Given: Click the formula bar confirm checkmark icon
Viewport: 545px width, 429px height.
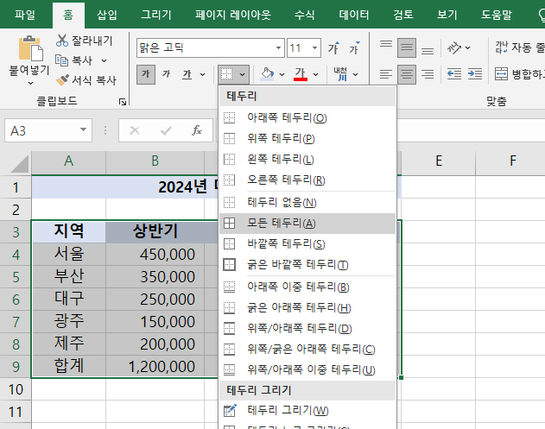Looking at the screenshot, I should [x=166, y=130].
